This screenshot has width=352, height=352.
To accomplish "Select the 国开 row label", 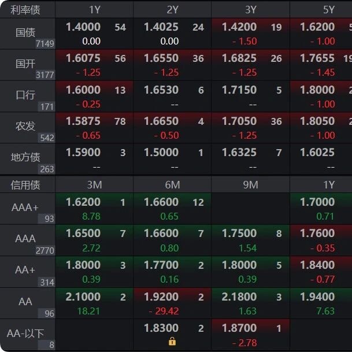I will tap(25, 64).
